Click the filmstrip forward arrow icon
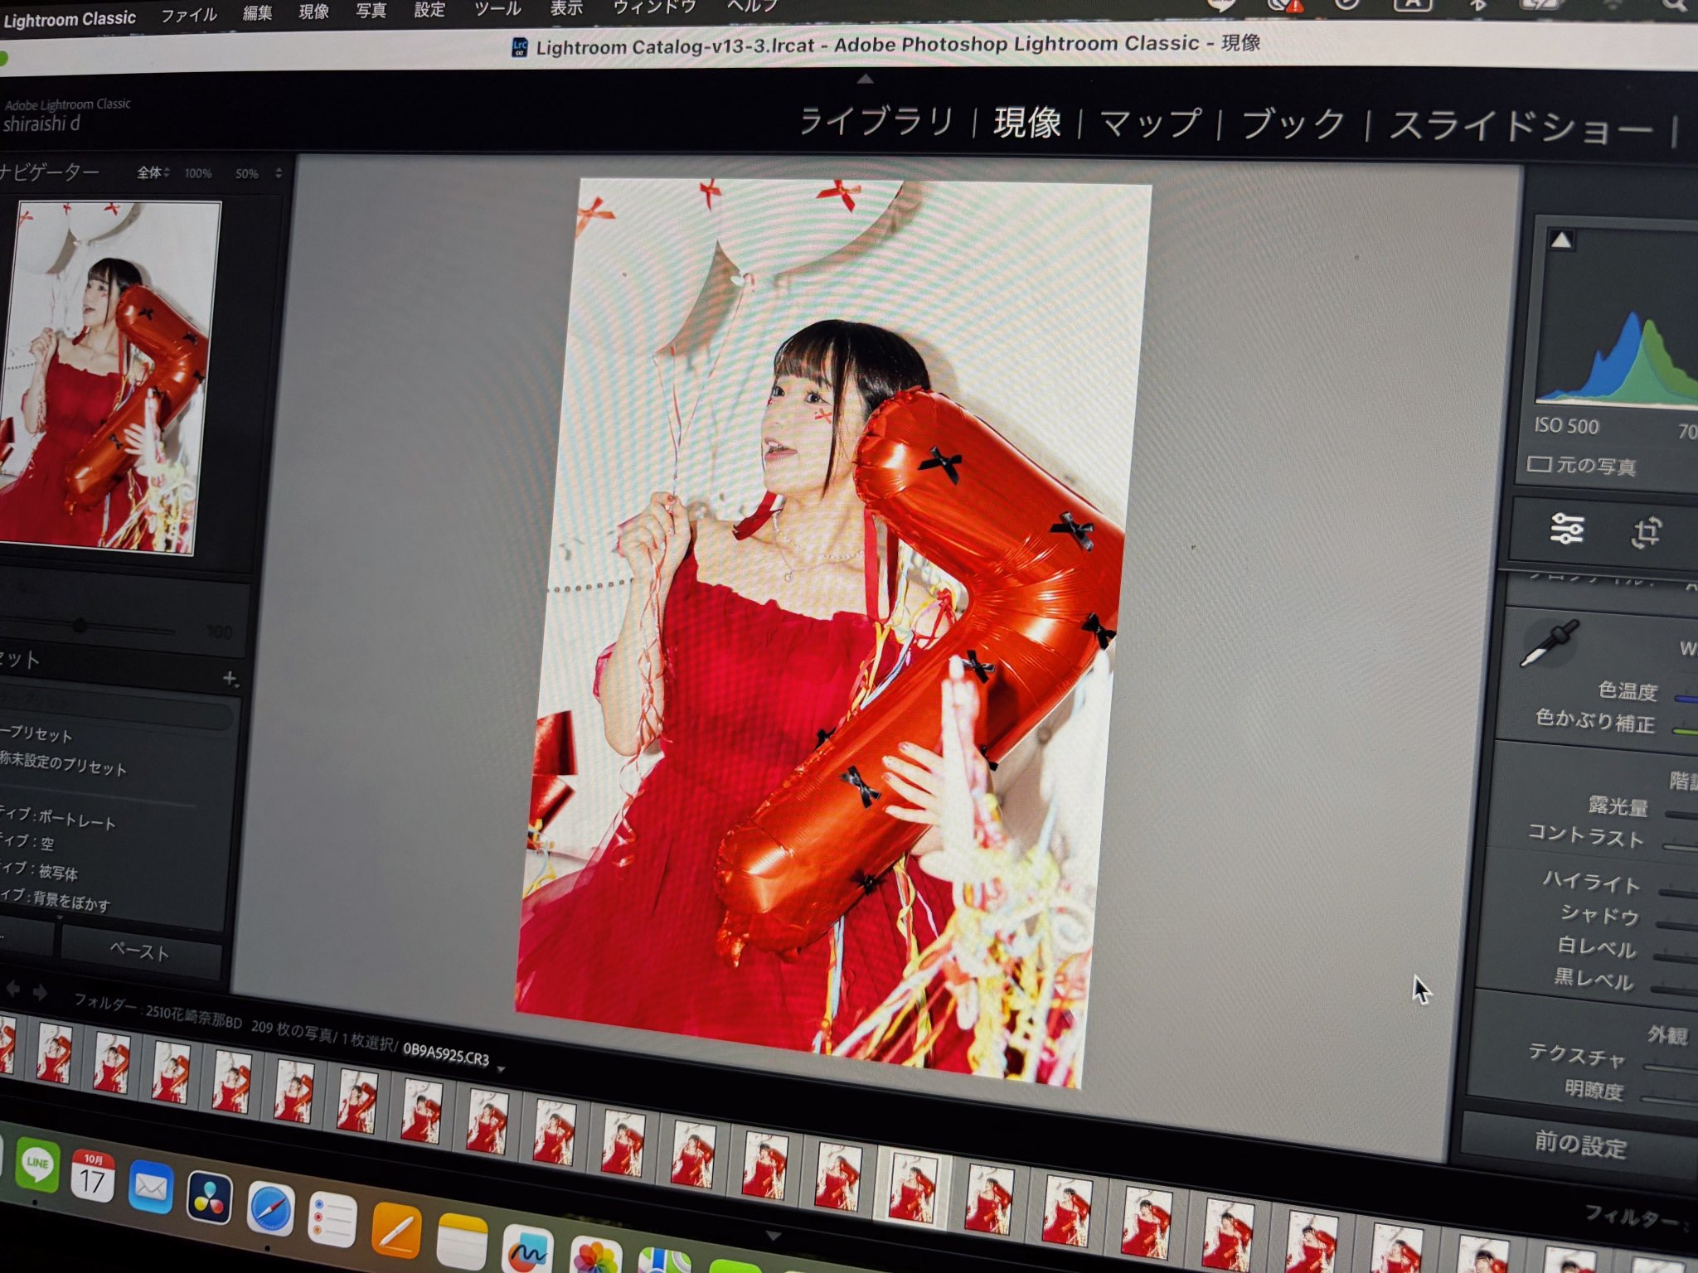 [x=40, y=992]
